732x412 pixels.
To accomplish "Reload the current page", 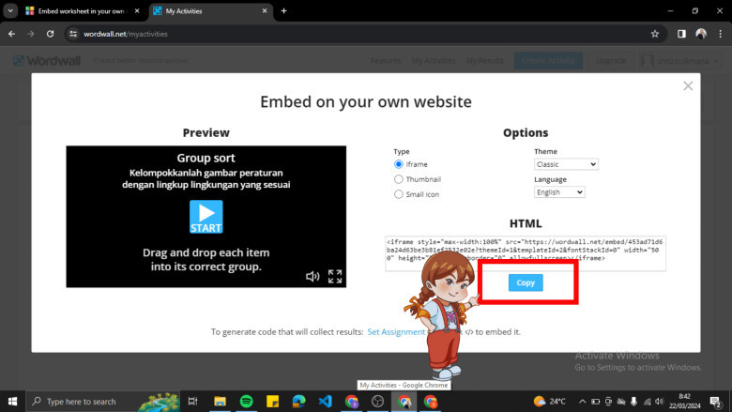I will pos(50,34).
